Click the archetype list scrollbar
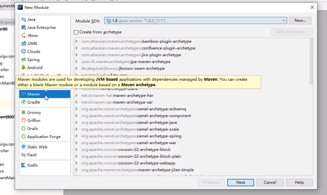This screenshot has height=195, width=327. (311, 61)
